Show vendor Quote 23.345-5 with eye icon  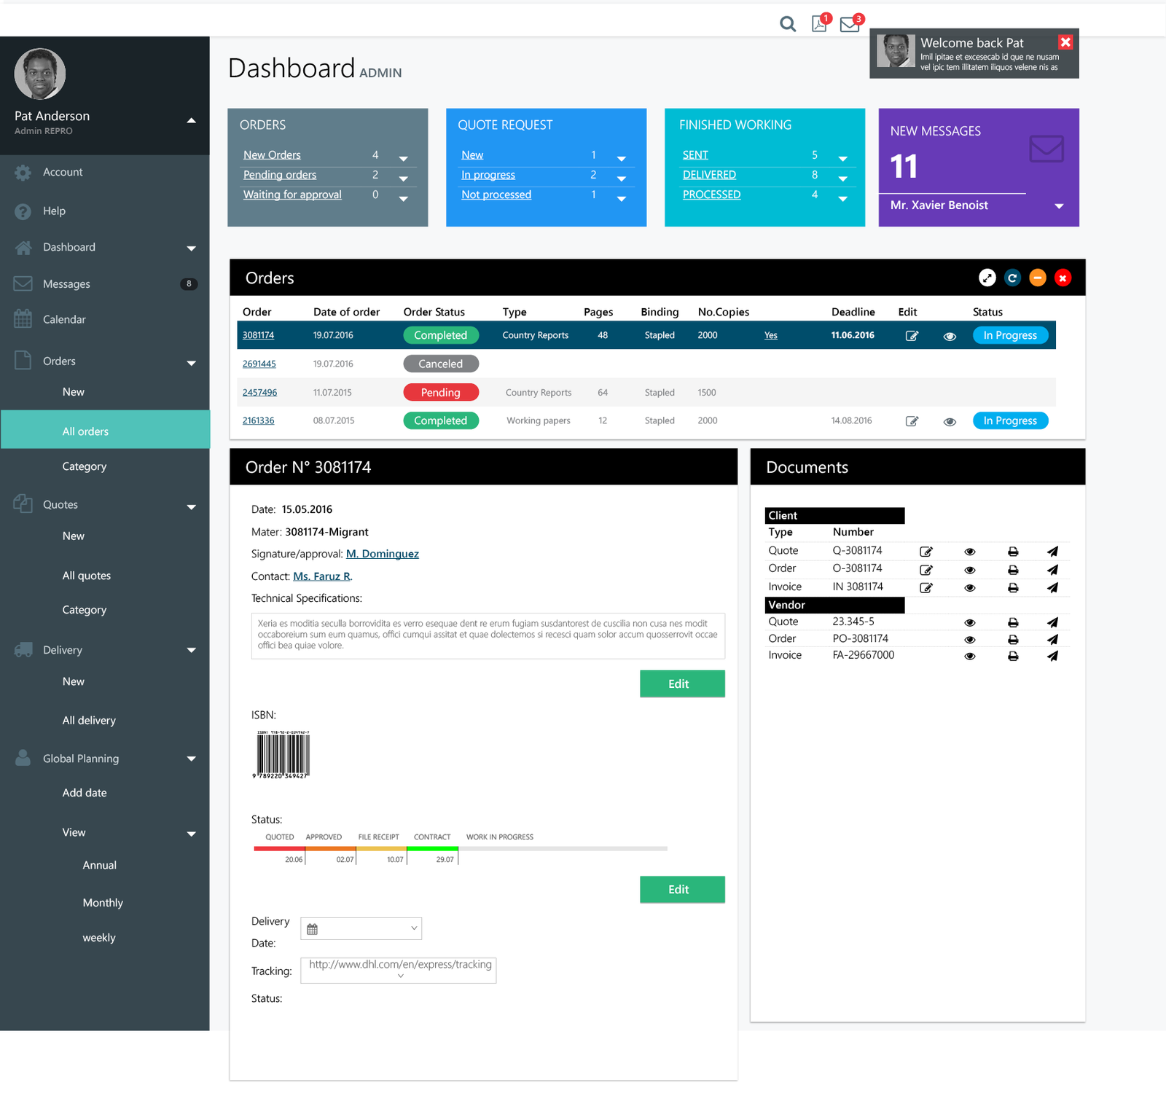pos(969,623)
